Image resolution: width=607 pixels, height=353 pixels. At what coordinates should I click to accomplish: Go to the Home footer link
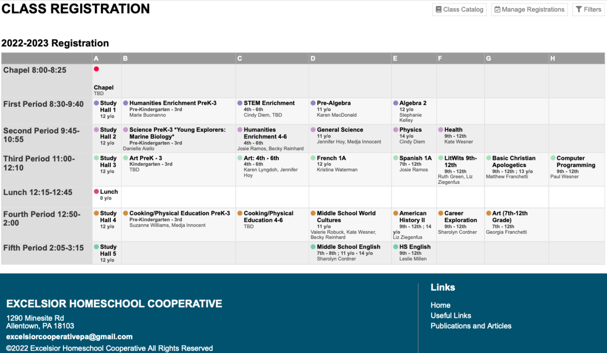point(440,305)
